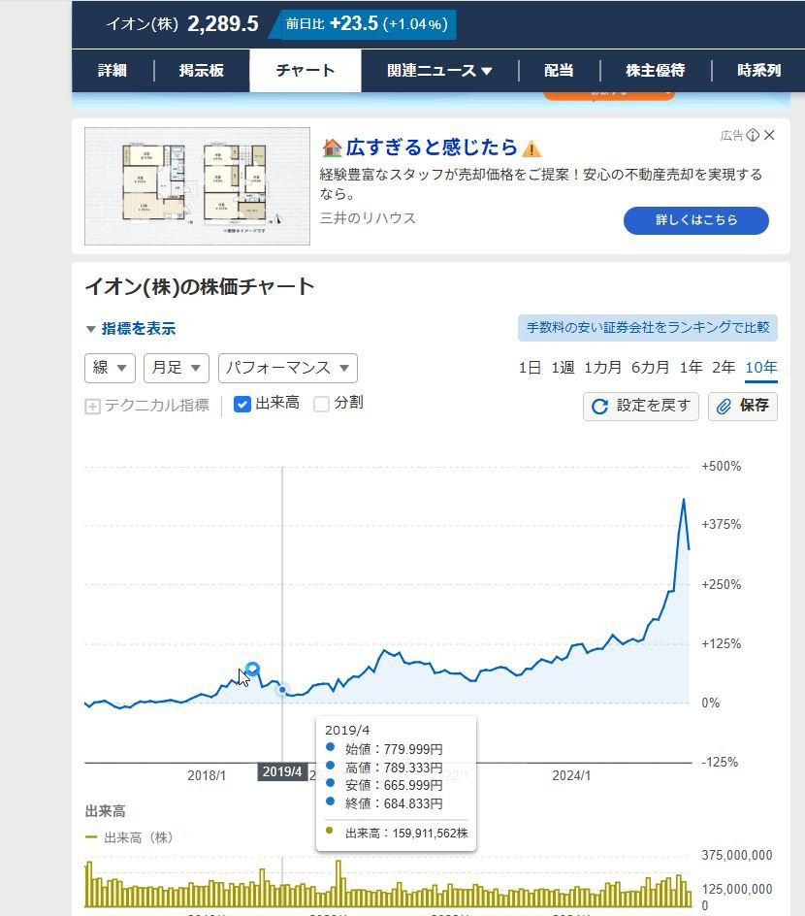Click the 詳しくはこちら ad button
The width and height of the screenshot is (805, 916).
point(695,220)
